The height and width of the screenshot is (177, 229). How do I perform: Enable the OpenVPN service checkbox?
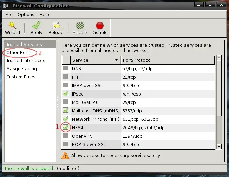(65, 136)
